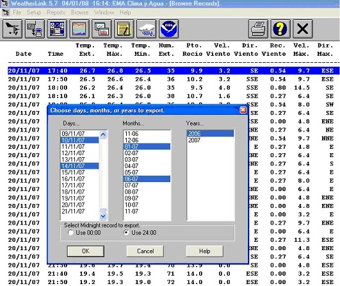The height and width of the screenshot is (286, 340).
Task: Click the Strip Charts toolbar icon
Action: click(102, 29)
